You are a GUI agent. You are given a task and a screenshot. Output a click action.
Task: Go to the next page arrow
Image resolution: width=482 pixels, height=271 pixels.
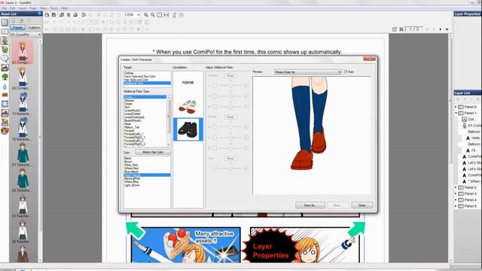pos(441,29)
